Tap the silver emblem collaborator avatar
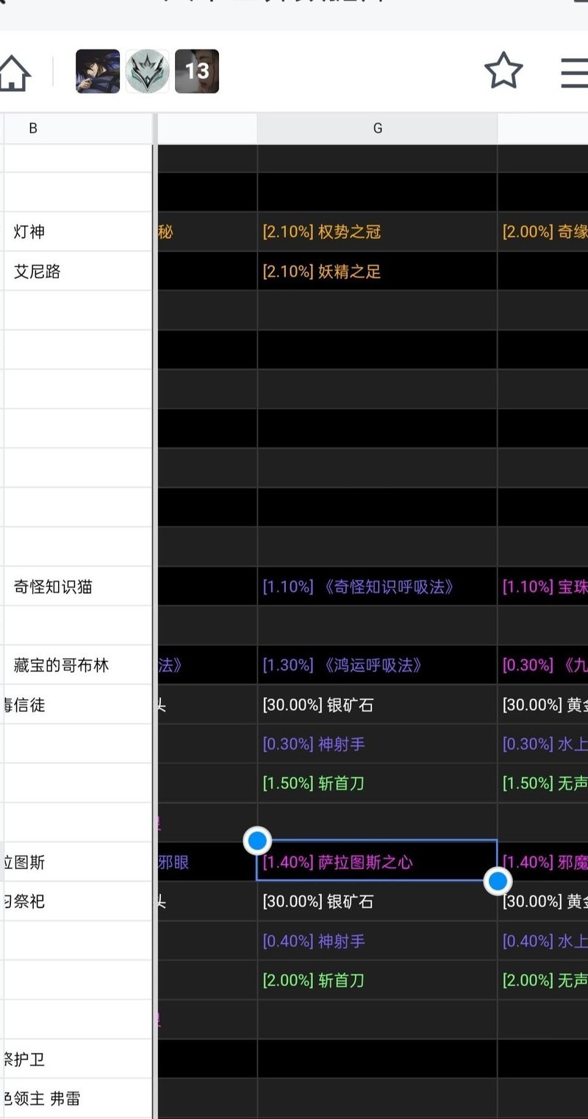The width and height of the screenshot is (588, 1119). click(147, 71)
